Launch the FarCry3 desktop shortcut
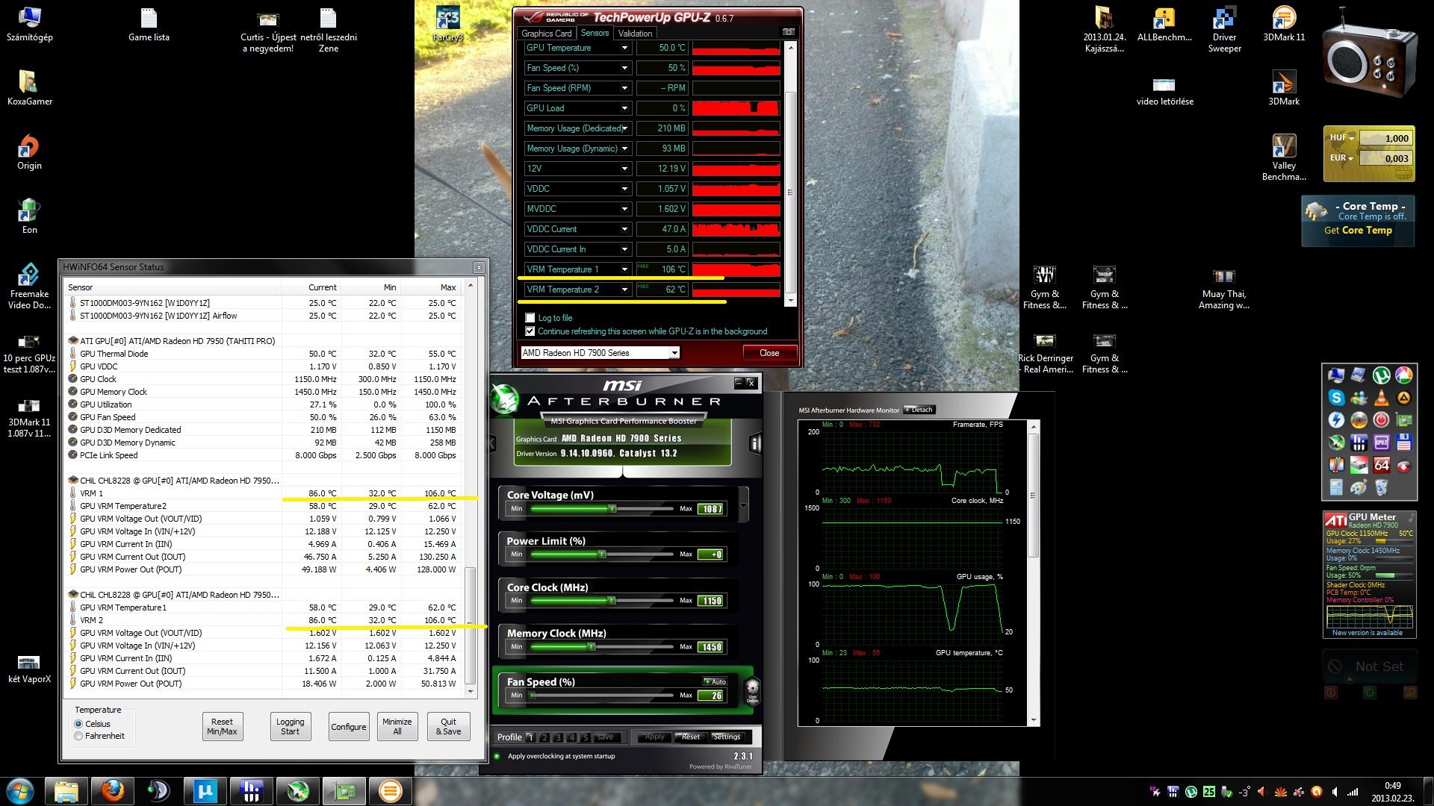1434x806 pixels. (x=447, y=24)
